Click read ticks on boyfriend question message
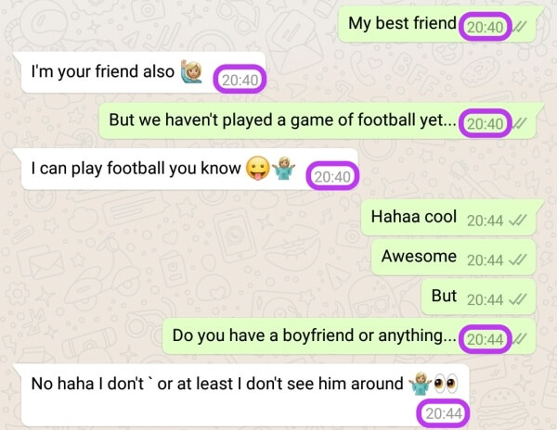 point(520,339)
